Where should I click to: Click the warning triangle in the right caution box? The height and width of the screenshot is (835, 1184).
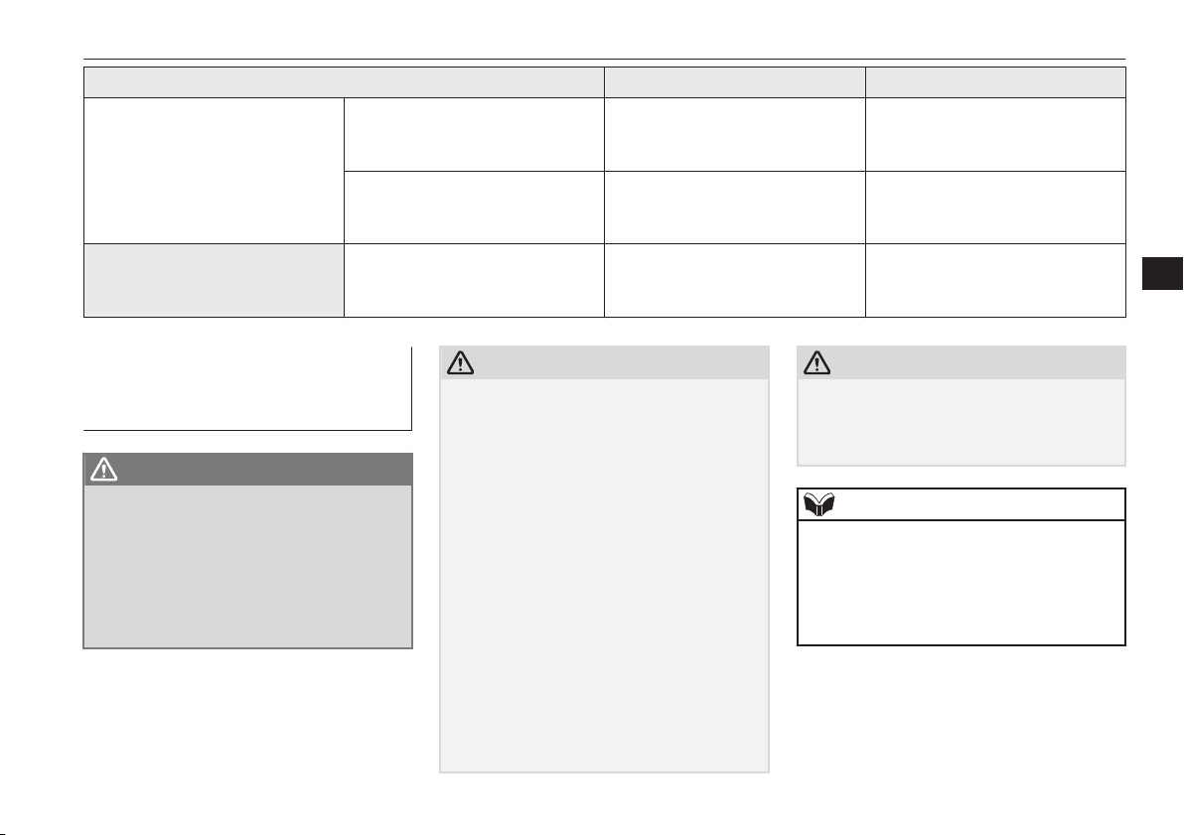tap(817, 363)
